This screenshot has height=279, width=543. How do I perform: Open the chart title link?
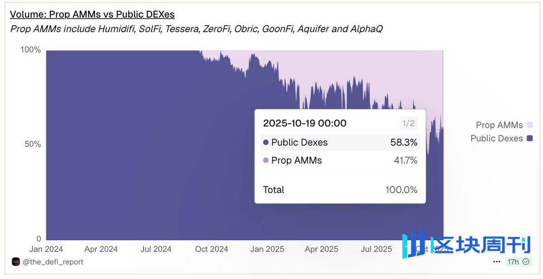pos(92,14)
